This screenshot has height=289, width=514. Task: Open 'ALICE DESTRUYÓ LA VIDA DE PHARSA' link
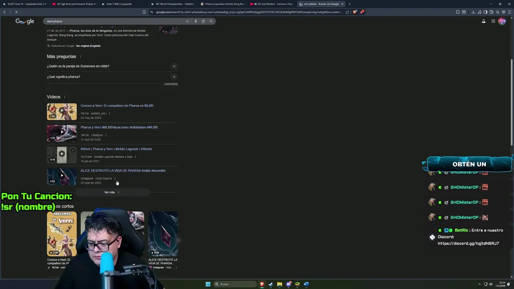click(124, 171)
